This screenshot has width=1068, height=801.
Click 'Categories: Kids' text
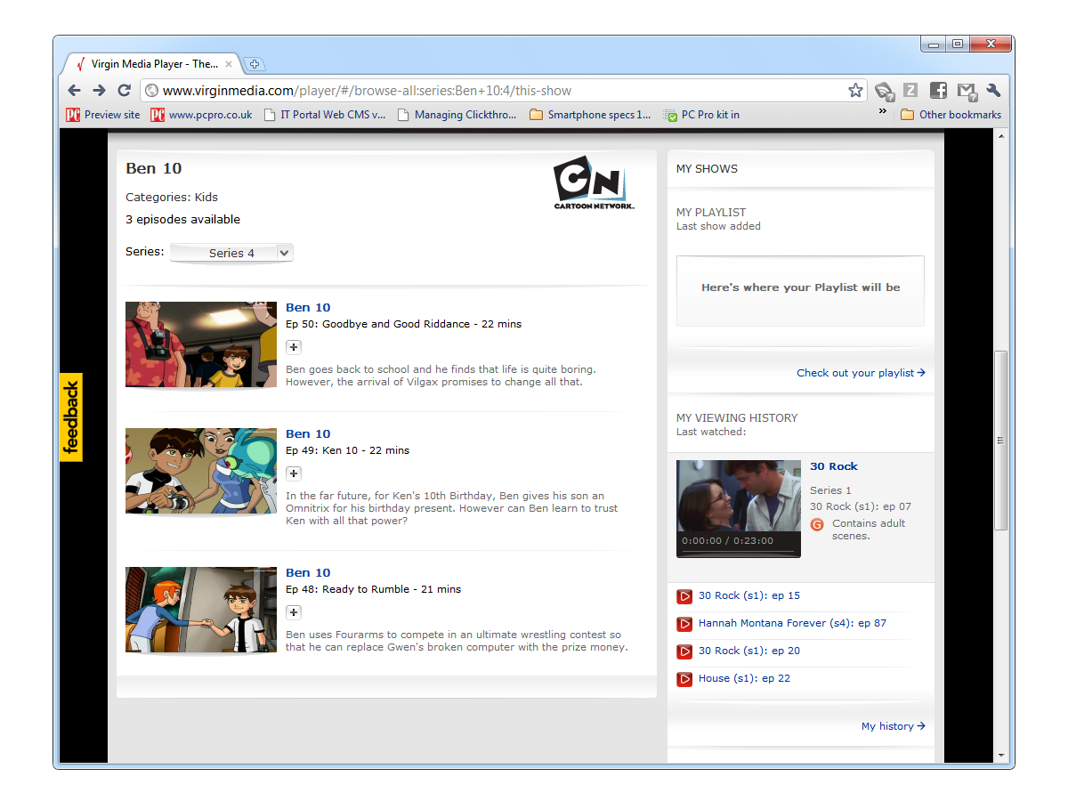point(172,197)
